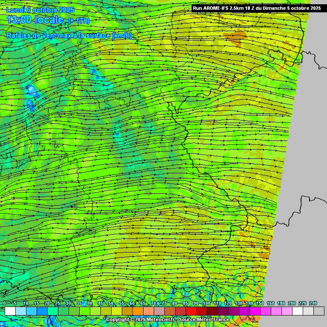Select the light pink 180–200 km/h swatch

(287, 311)
